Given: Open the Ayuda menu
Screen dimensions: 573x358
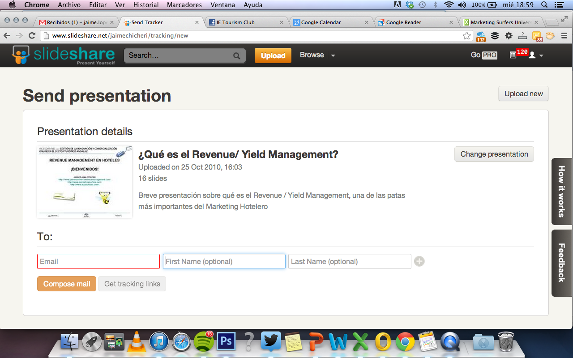Looking at the screenshot, I should [253, 5].
